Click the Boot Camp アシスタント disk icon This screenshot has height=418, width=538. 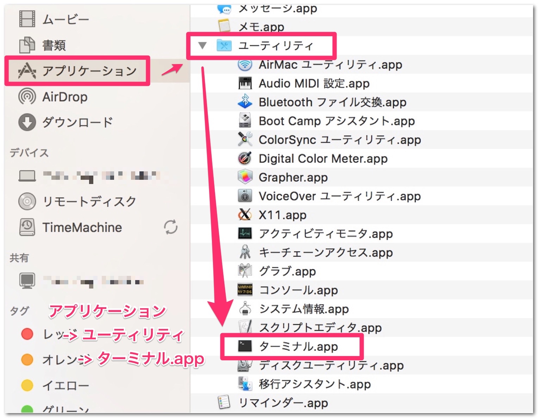(x=245, y=121)
